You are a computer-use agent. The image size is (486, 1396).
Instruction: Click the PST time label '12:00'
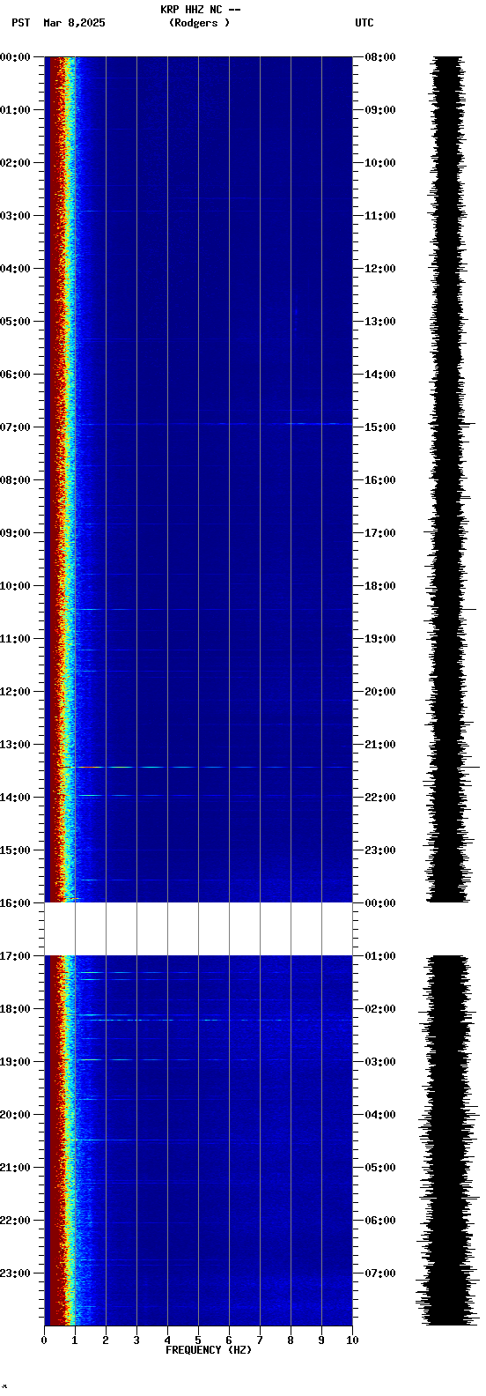coord(16,692)
